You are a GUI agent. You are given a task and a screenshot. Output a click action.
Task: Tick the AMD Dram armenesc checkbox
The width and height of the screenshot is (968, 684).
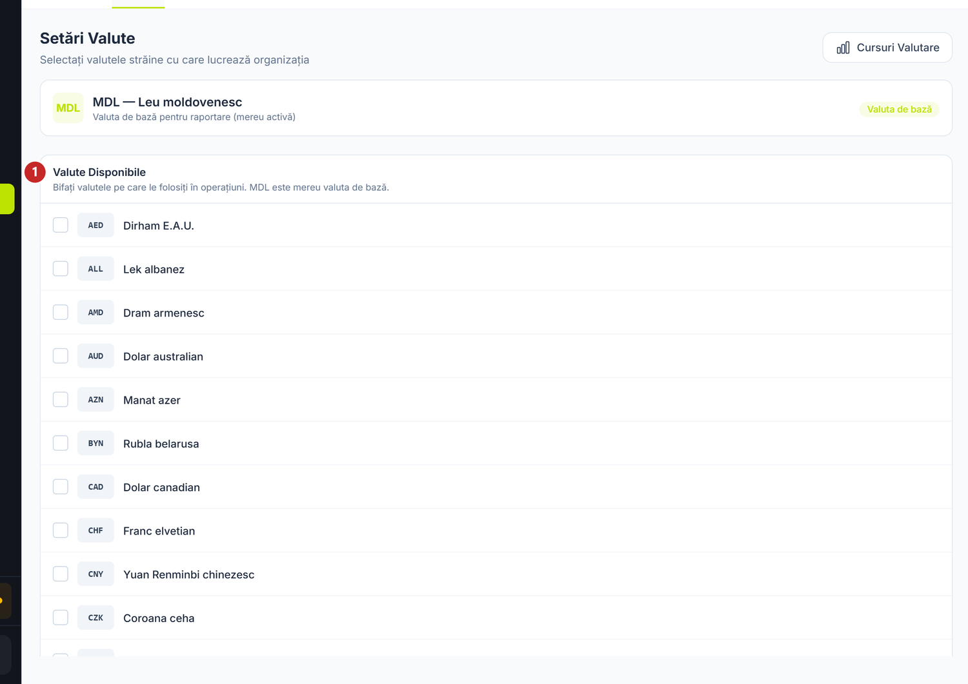pyautogui.click(x=61, y=312)
